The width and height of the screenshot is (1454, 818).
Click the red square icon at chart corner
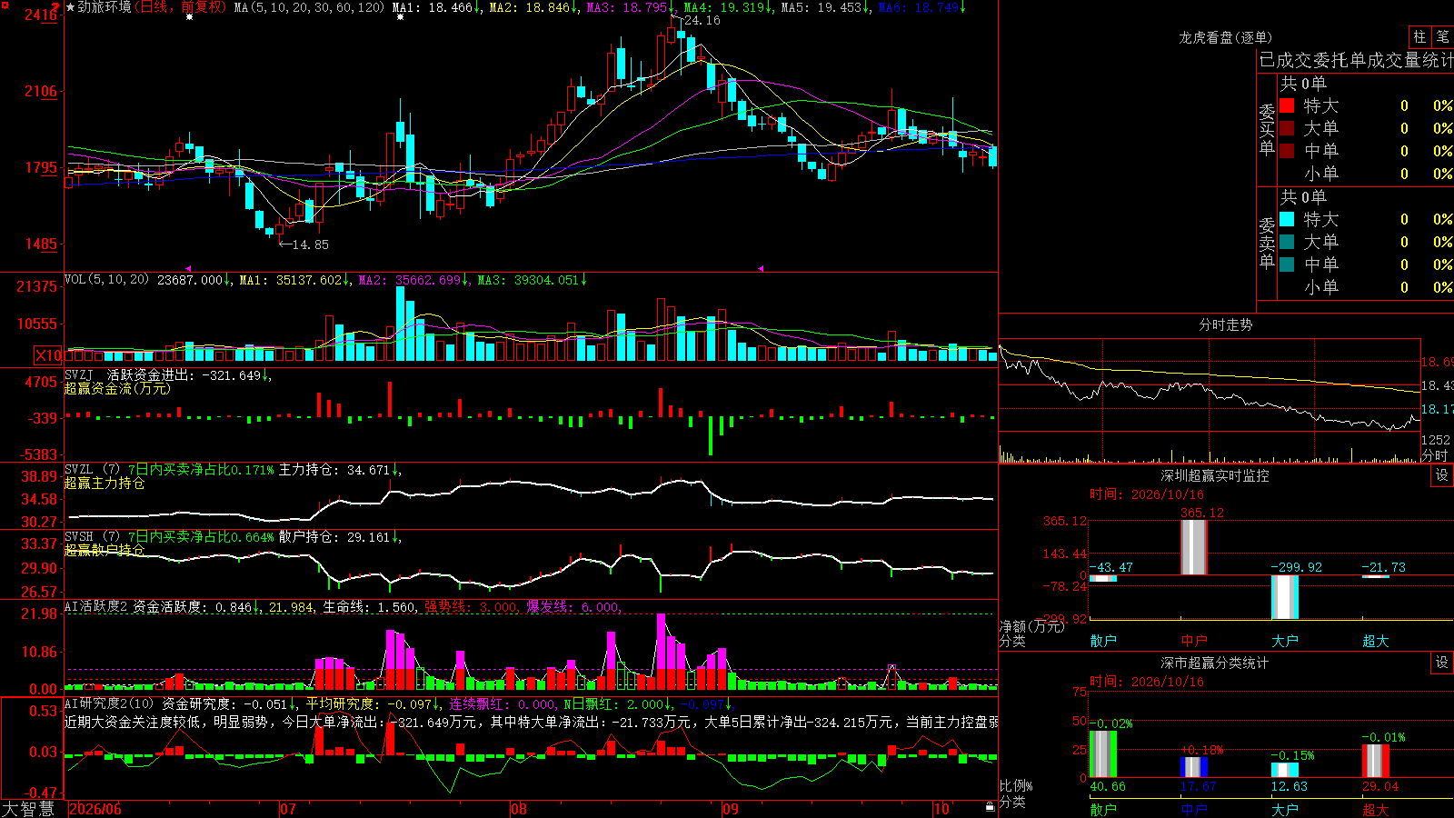pyautogui.click(x=5, y=5)
